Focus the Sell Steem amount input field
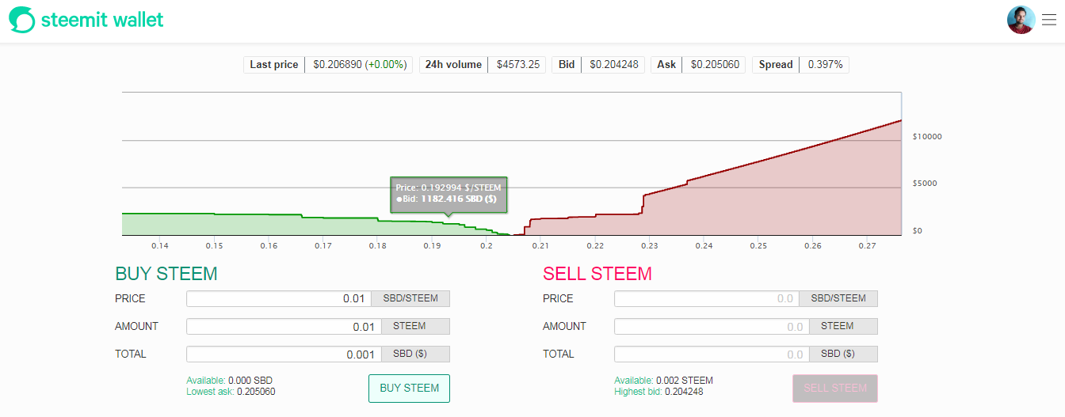This screenshot has width=1065, height=417. tap(712, 327)
